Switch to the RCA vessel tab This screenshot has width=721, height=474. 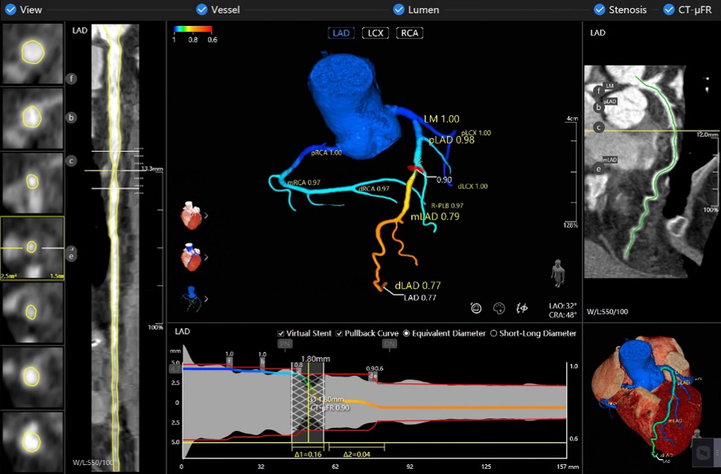tap(409, 33)
